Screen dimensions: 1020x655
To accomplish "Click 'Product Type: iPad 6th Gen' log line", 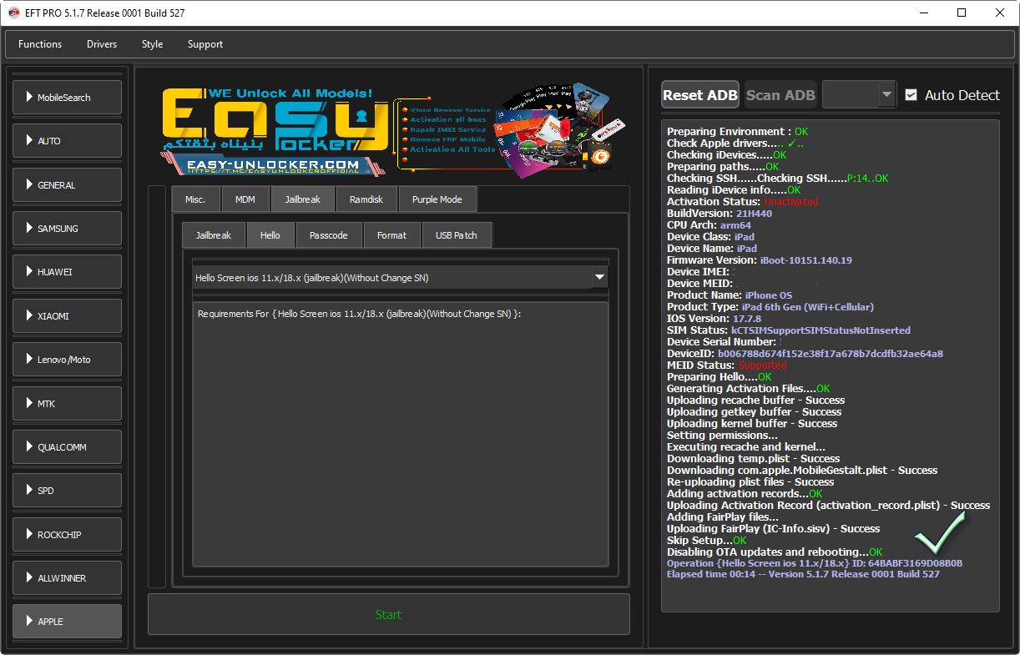I will [x=770, y=307].
